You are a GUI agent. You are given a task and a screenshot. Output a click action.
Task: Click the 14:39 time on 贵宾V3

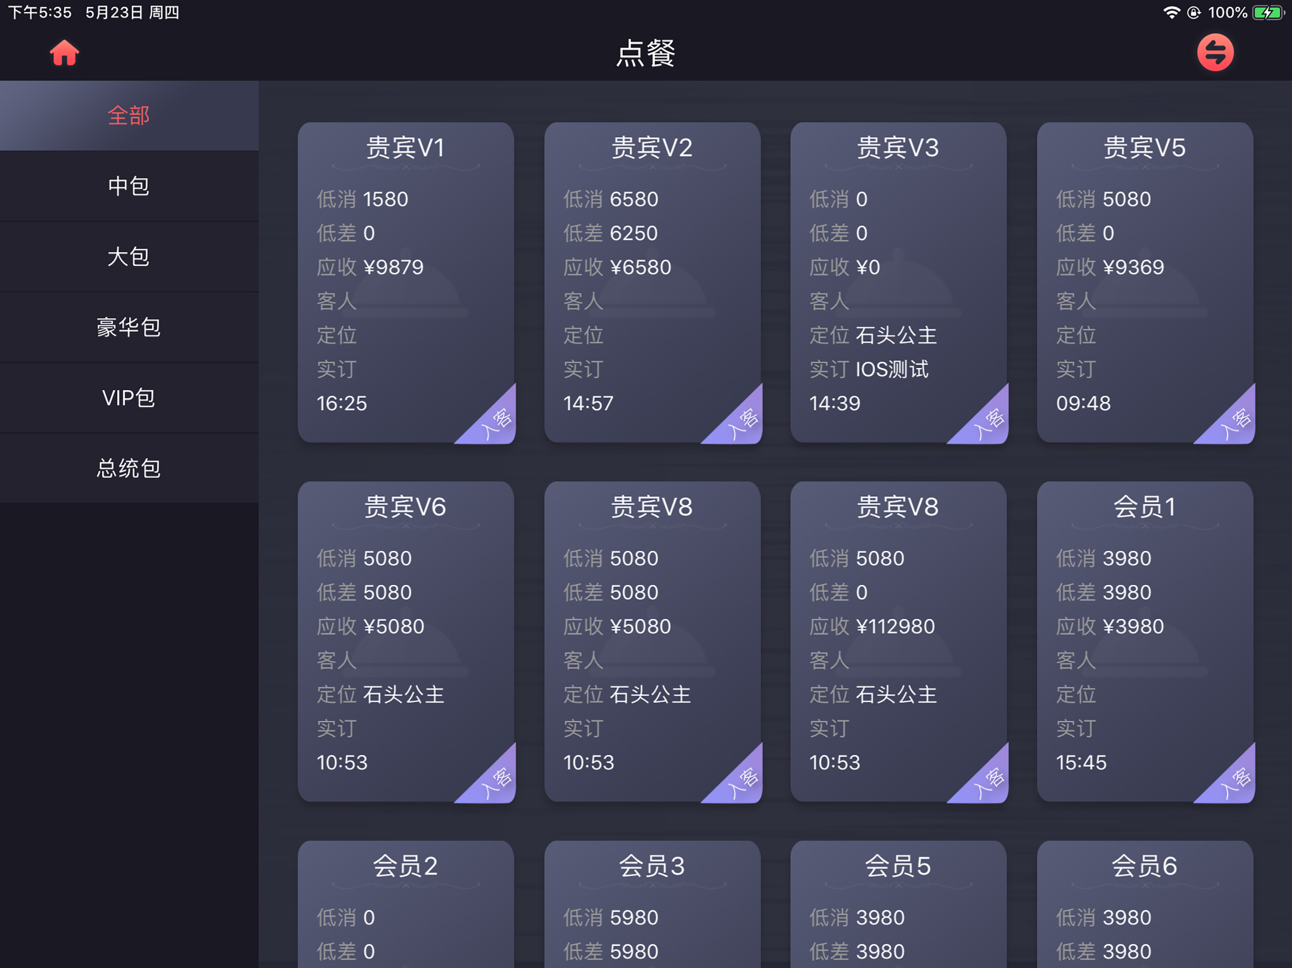tap(835, 404)
